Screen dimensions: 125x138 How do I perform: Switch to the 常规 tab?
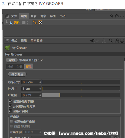tap(10, 67)
